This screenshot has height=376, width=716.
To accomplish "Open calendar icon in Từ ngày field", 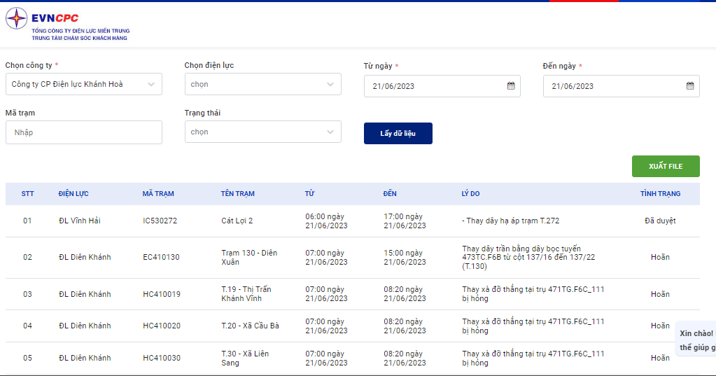I will (x=511, y=86).
